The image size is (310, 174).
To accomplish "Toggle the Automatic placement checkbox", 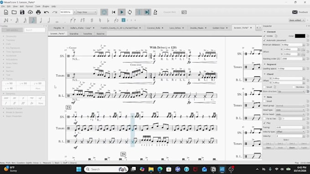I will [x=264, y=40].
